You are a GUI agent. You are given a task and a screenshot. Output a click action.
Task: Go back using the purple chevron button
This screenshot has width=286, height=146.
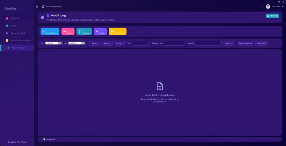click(42, 17)
